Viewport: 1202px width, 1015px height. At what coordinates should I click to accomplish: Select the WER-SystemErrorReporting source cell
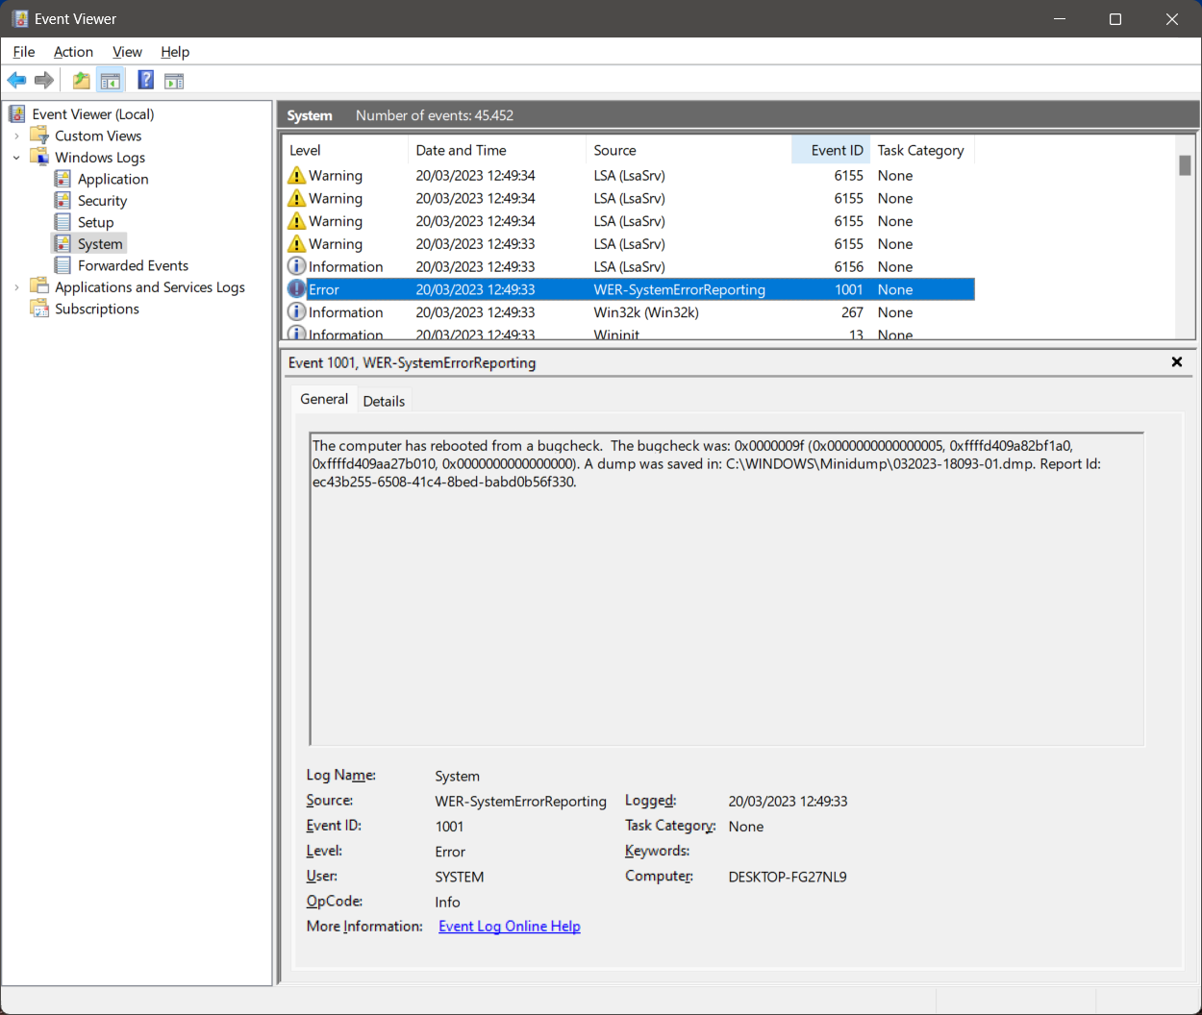(680, 289)
